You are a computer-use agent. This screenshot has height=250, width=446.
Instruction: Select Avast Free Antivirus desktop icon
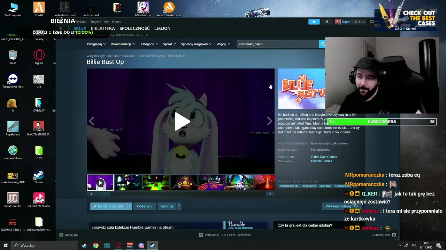pyautogui.click(x=169, y=9)
